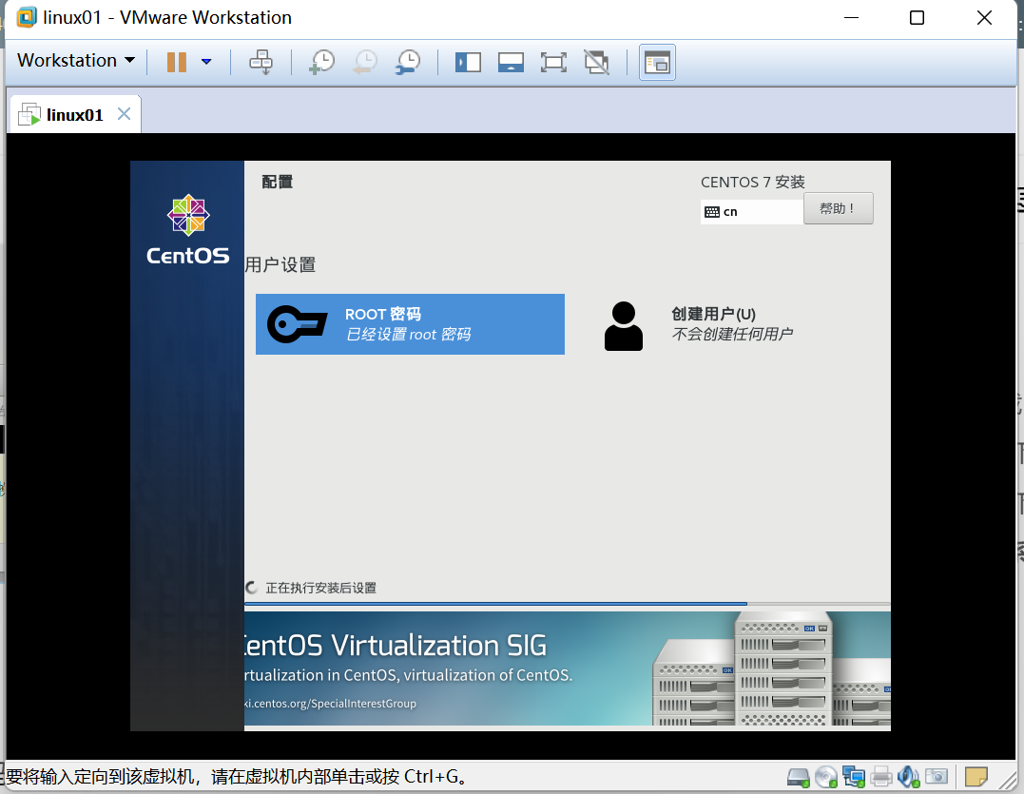Open ROOT 密码 settings

(410, 324)
